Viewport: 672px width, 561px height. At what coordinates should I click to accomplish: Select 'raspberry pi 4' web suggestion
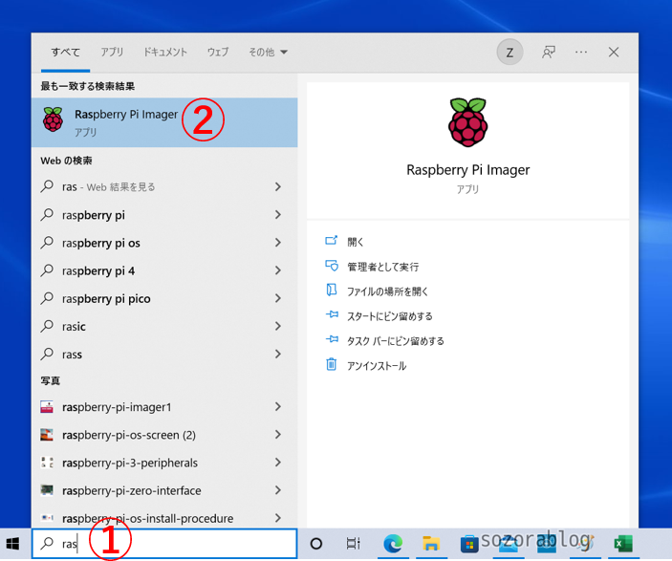pyautogui.click(x=164, y=270)
